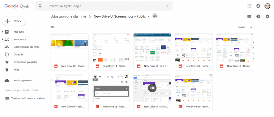274x117 pixels.
Task: Click the Nowy button
Action: tap(14, 21)
